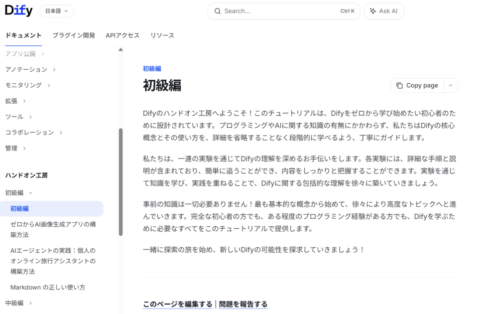This screenshot has height=314, width=495.
Task: Open Markdown の正しい使い方 page
Action: tap(48, 288)
